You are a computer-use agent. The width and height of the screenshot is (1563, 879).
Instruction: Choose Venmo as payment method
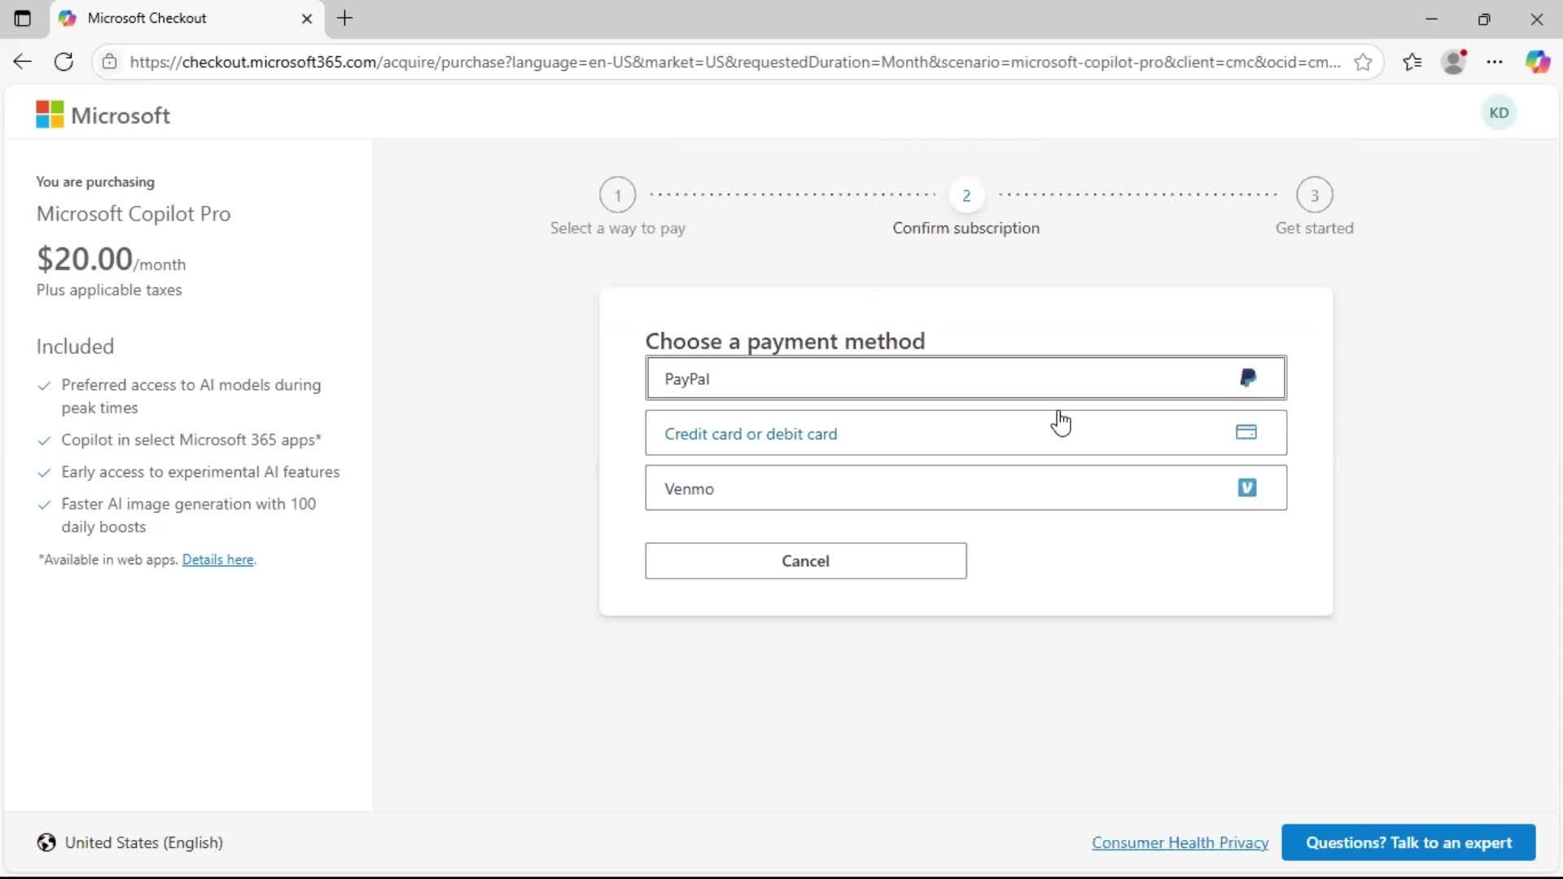click(x=966, y=488)
